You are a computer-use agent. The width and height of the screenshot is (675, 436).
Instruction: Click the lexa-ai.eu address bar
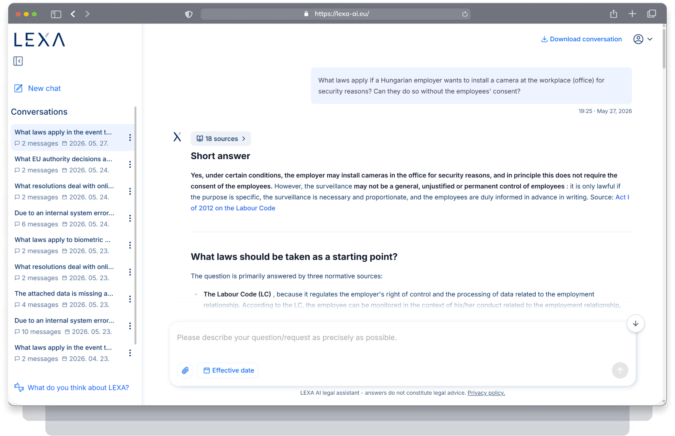coord(336,14)
